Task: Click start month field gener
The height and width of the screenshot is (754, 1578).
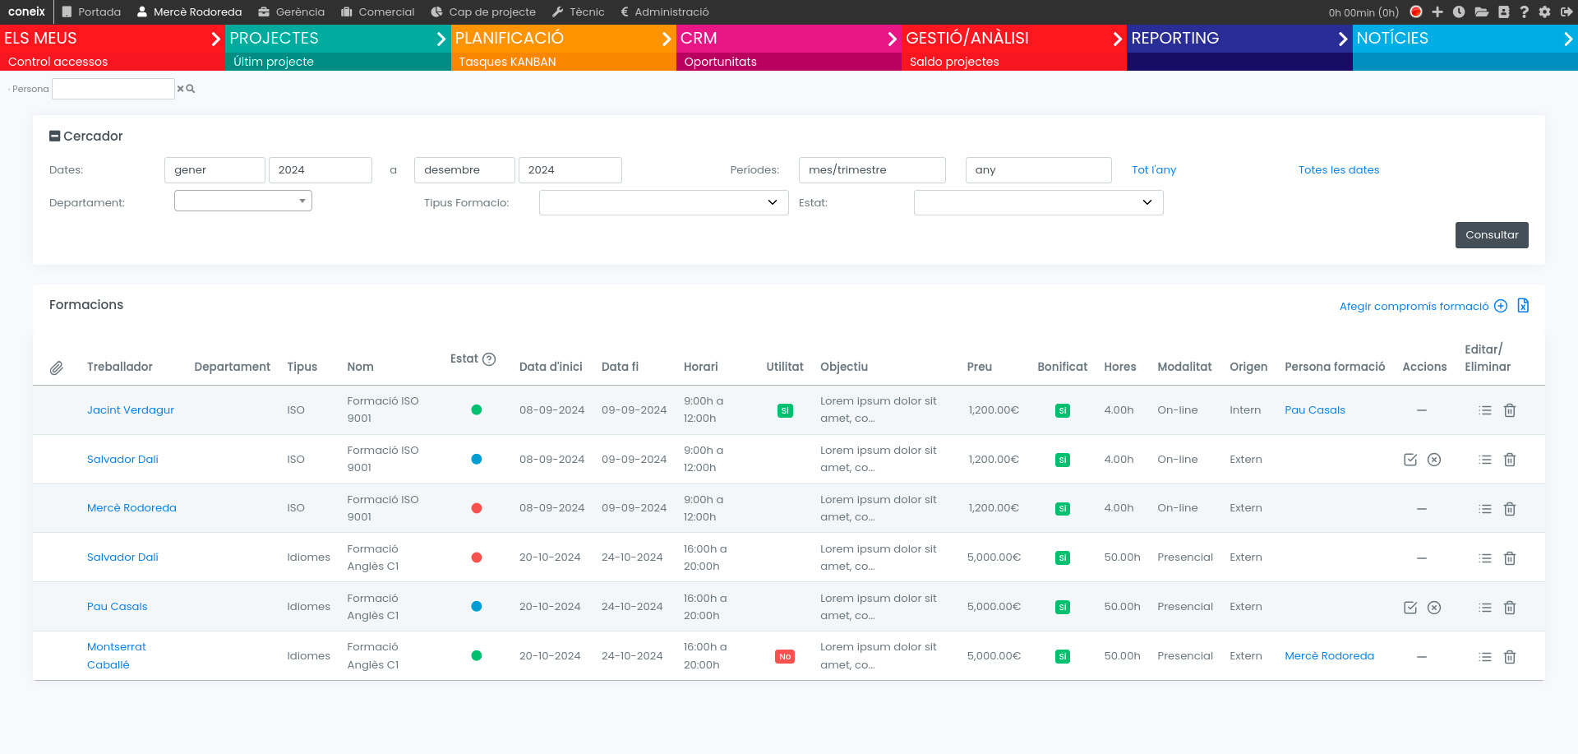Action: tap(215, 170)
